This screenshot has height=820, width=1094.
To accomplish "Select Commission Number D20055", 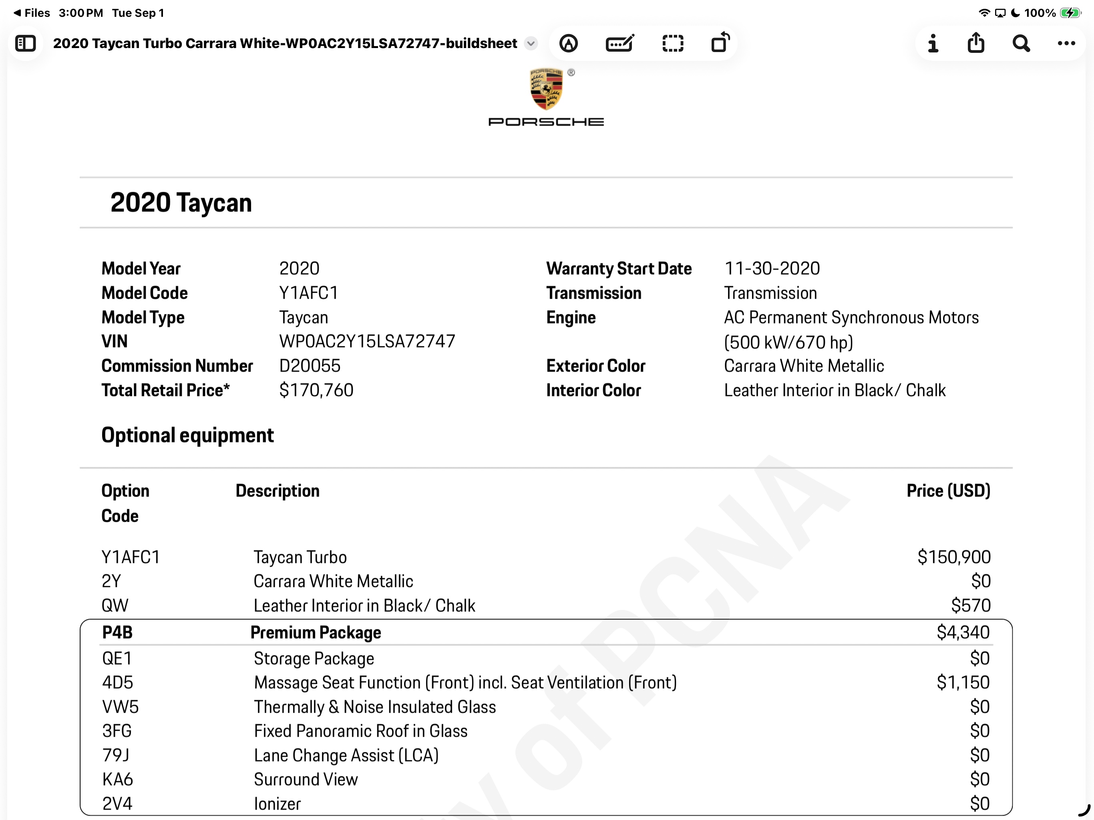I will tap(310, 366).
